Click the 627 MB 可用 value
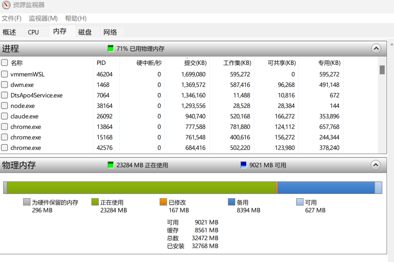 (315, 210)
